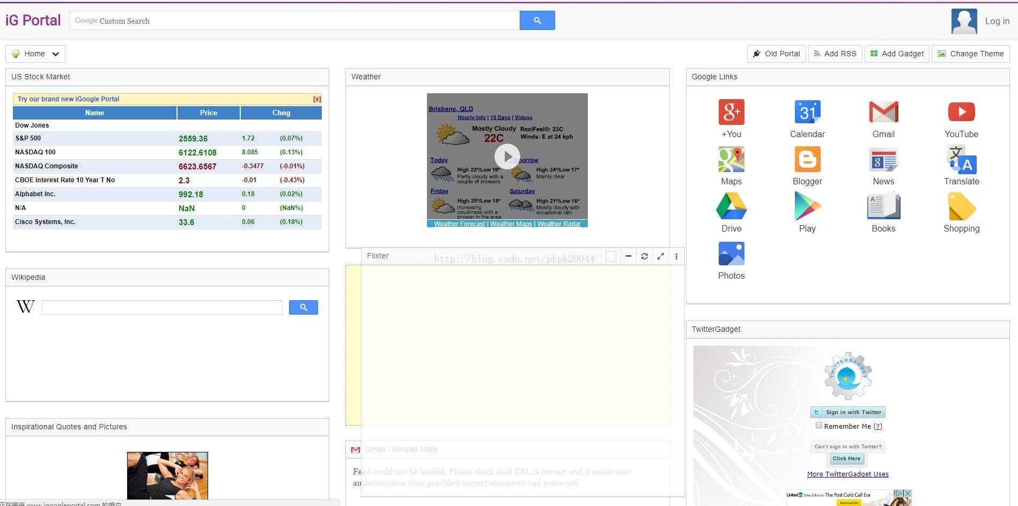
Task: Click the Log in link
Action: pos(997,21)
